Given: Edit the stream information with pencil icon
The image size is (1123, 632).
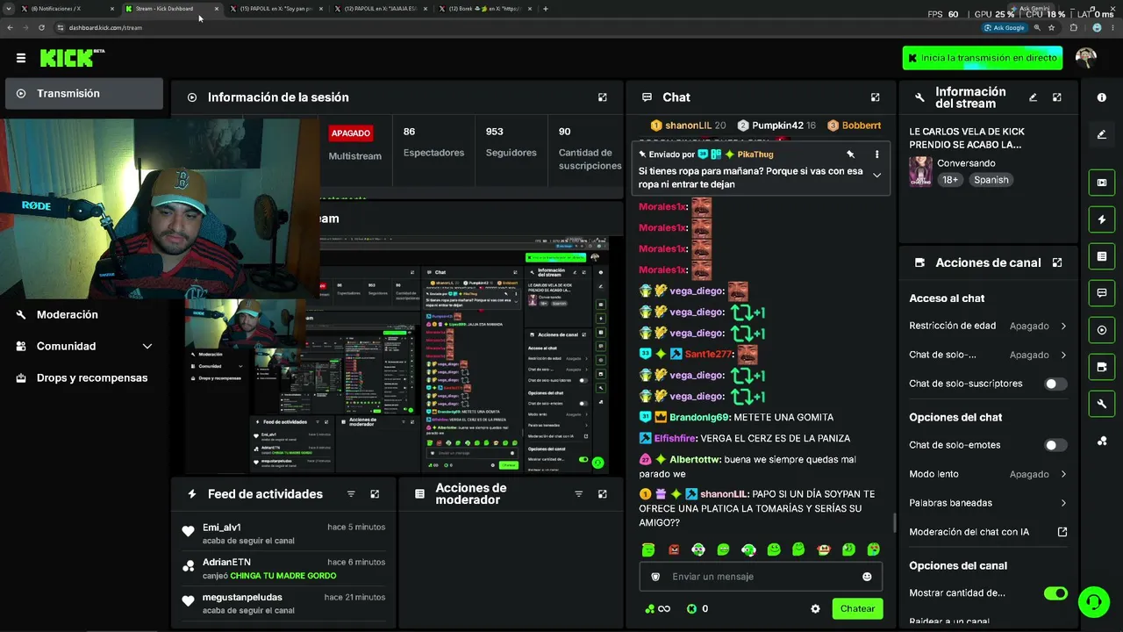Looking at the screenshot, I should pos(1033,97).
